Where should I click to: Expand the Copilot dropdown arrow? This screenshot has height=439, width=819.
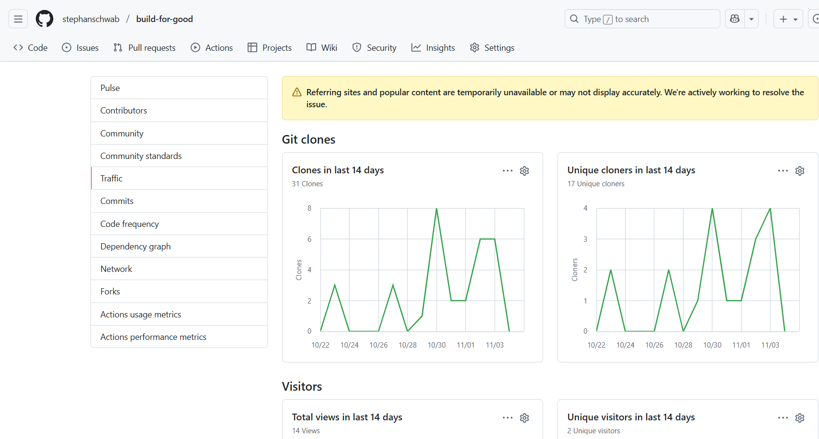pos(751,19)
